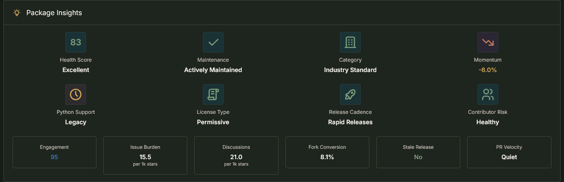Click the Momentum downward trend icon

(487, 42)
